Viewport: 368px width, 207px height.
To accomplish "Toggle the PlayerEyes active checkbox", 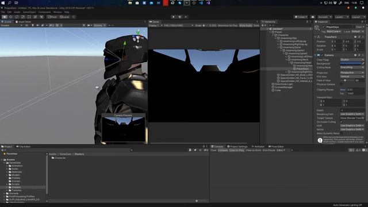I will pyautogui.click(x=323, y=27).
